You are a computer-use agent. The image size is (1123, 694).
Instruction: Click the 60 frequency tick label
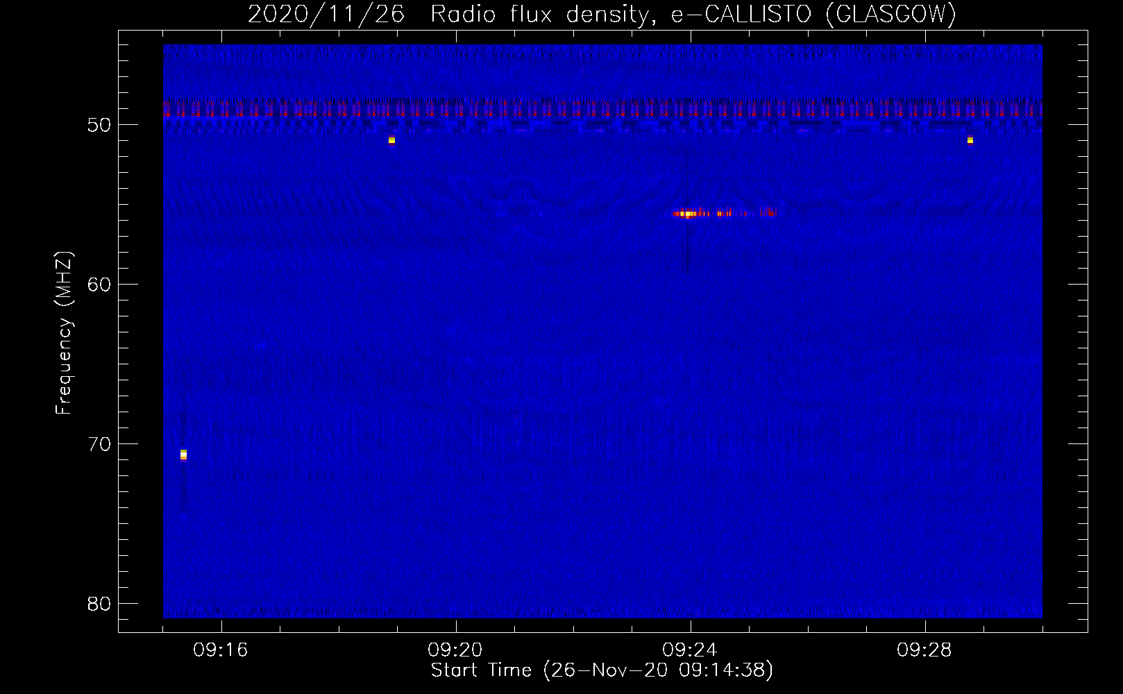(x=99, y=285)
